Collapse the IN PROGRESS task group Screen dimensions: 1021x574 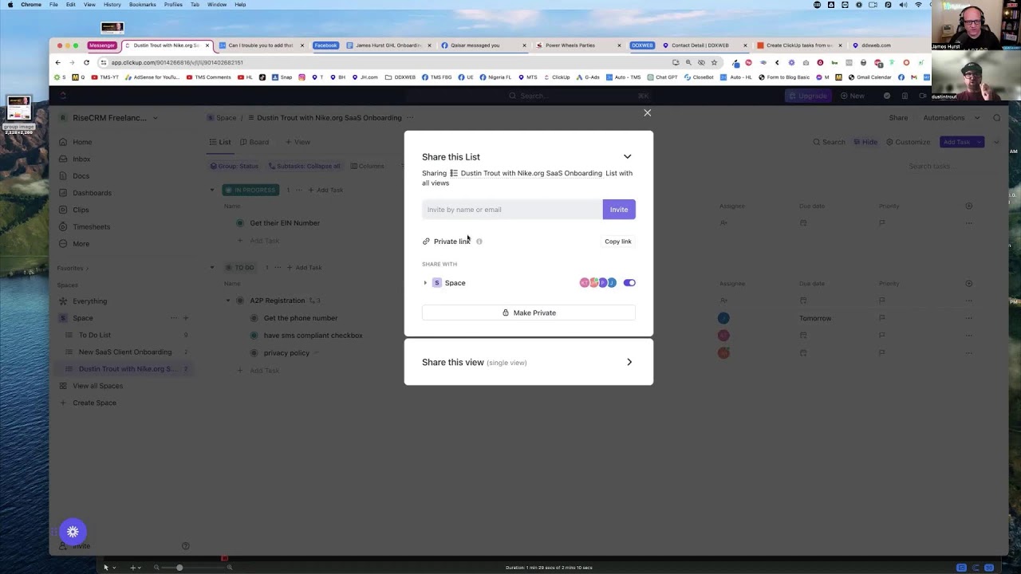pyautogui.click(x=211, y=190)
